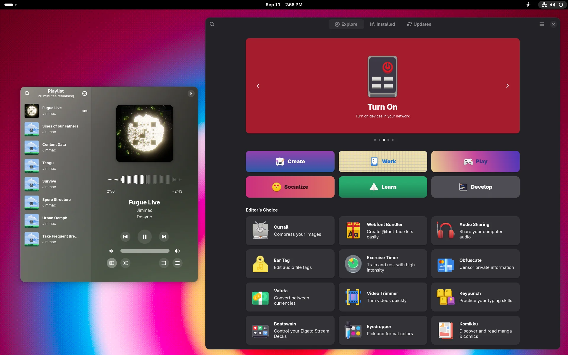The height and width of the screenshot is (355, 568).
Task: Browse the Learn category
Action: pyautogui.click(x=383, y=187)
